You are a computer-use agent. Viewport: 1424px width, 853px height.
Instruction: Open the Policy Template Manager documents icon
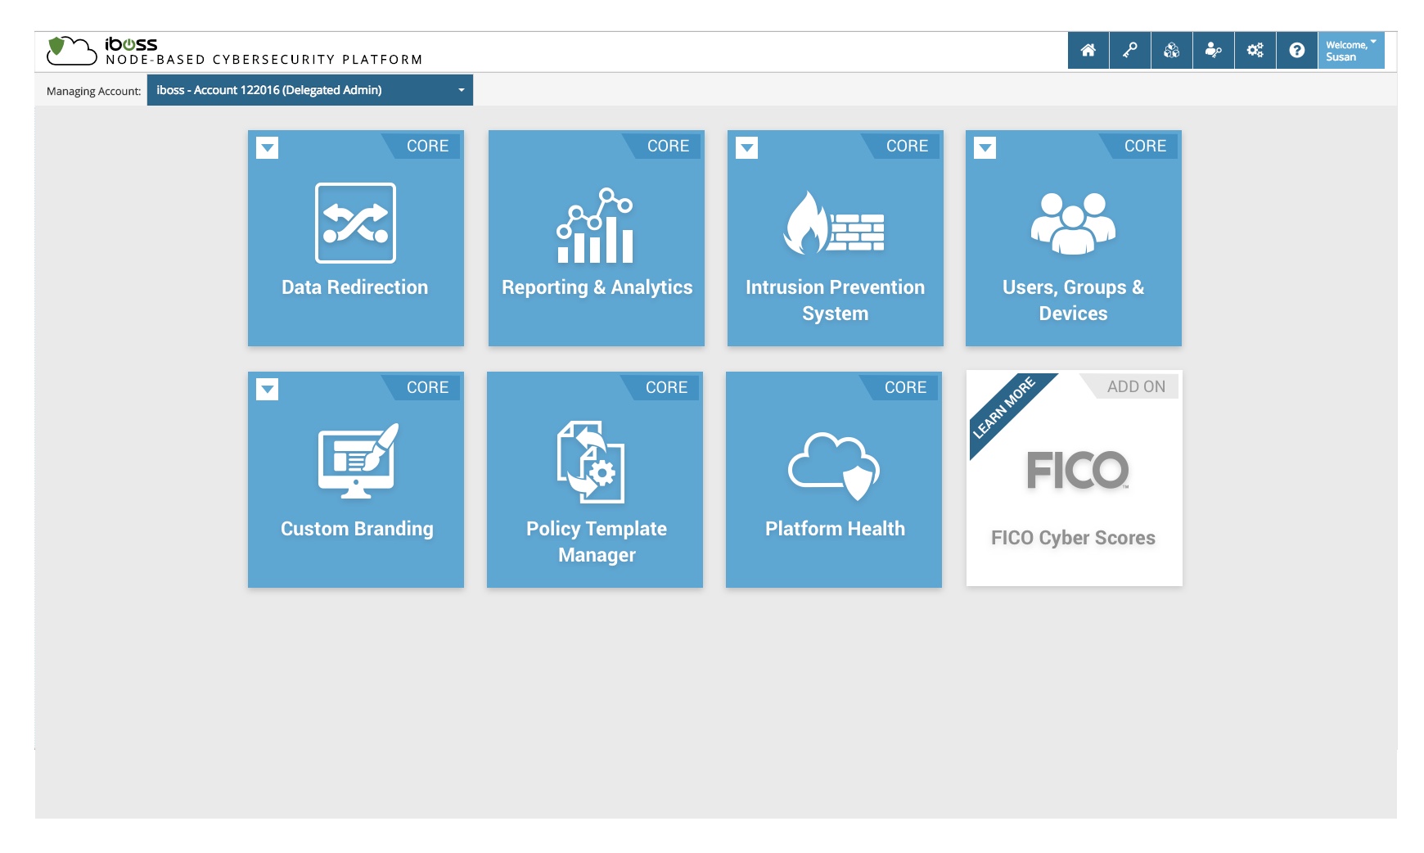coord(591,462)
